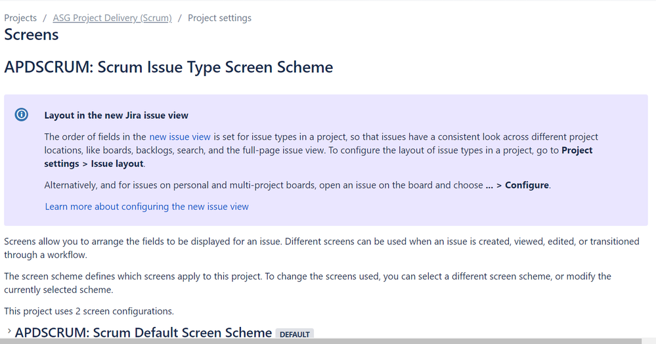Click 'Layout in the new Jira issue view' heading
656x344 pixels.
click(116, 116)
